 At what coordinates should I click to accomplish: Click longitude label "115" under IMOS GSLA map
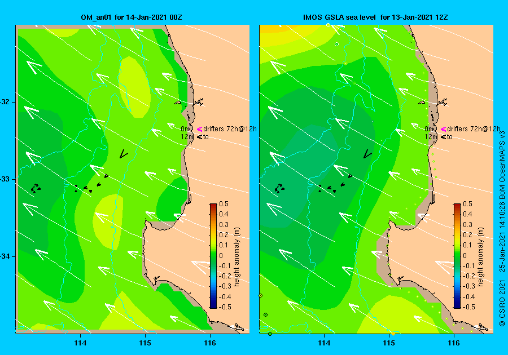click(x=389, y=343)
